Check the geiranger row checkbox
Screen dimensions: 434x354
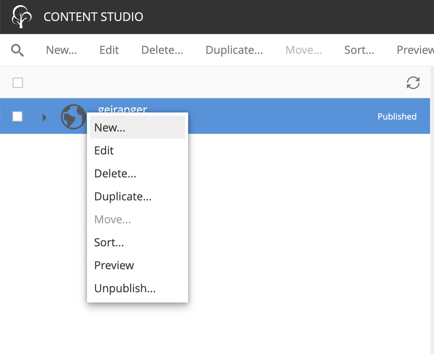tap(18, 116)
